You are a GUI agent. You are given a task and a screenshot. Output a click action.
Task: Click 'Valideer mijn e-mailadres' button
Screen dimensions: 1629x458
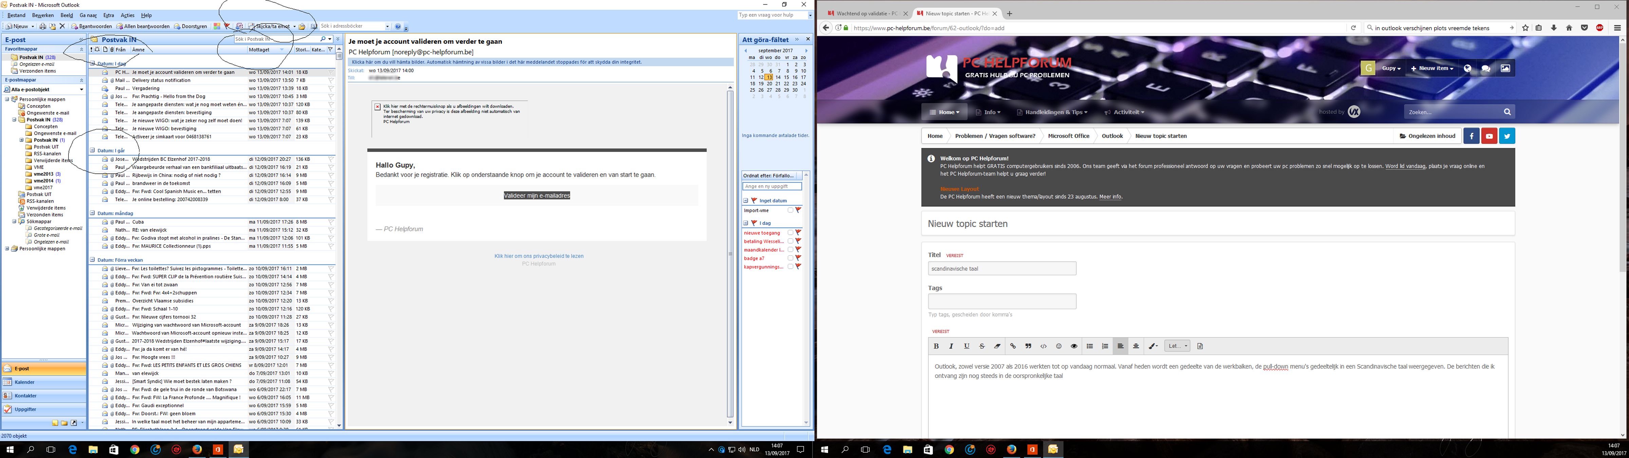point(537,195)
